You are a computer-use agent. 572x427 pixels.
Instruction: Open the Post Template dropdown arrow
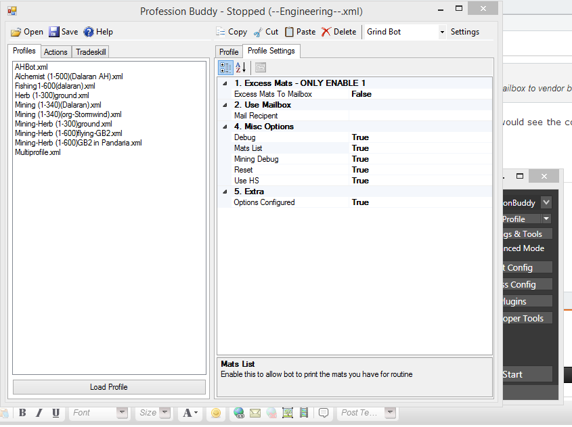pyautogui.click(x=391, y=412)
